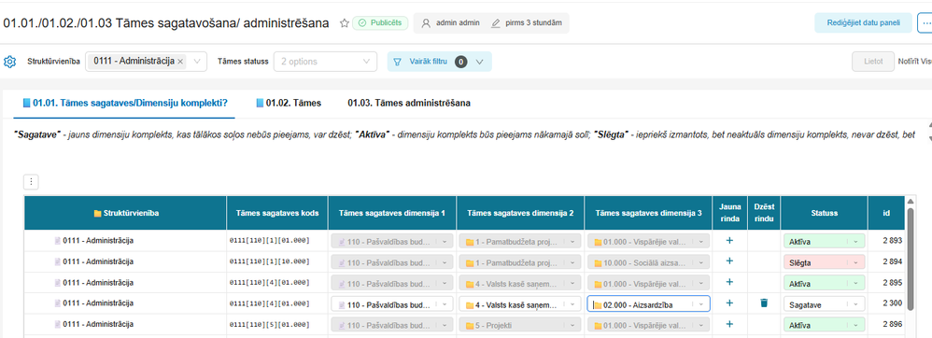The height and width of the screenshot is (338, 932).
Task: Click the admin admin user icon
Action: pyautogui.click(x=426, y=23)
